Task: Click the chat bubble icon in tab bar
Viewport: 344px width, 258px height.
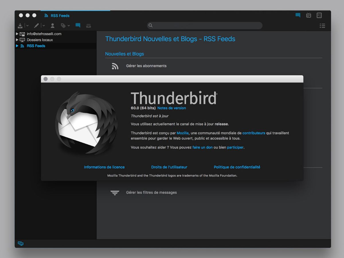Action: coord(298,15)
